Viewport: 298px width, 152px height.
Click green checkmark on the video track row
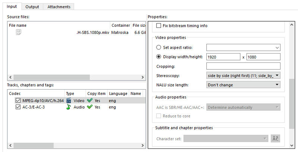(89, 100)
